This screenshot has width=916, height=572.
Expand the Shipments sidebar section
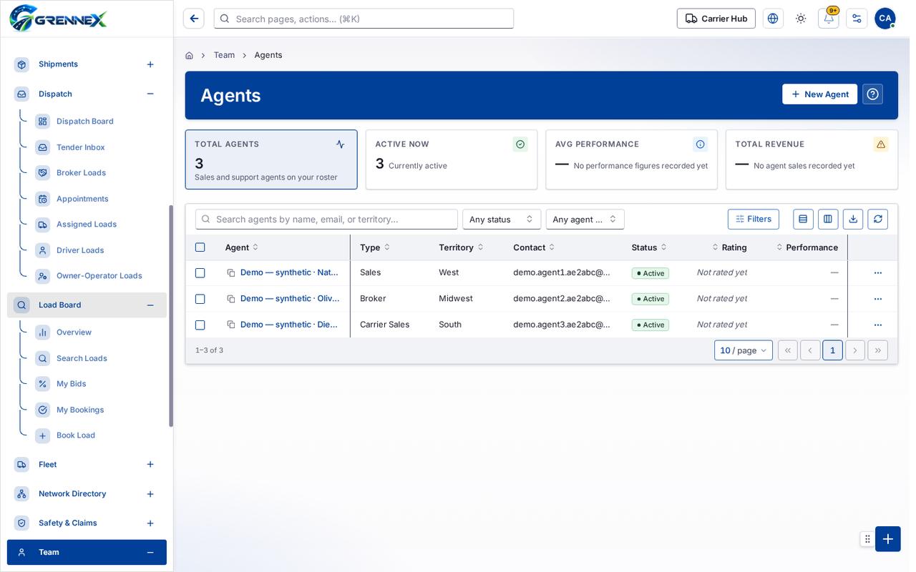point(150,64)
